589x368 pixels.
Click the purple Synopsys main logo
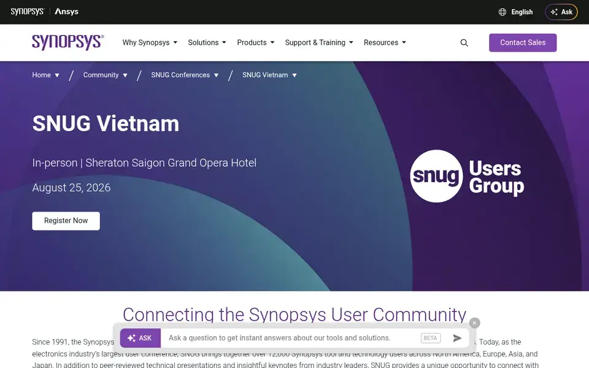pyautogui.click(x=67, y=42)
